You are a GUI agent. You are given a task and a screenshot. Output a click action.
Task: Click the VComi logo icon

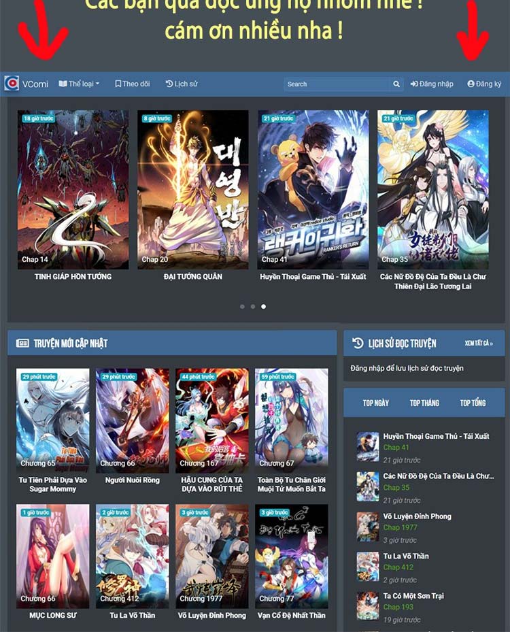(x=11, y=84)
